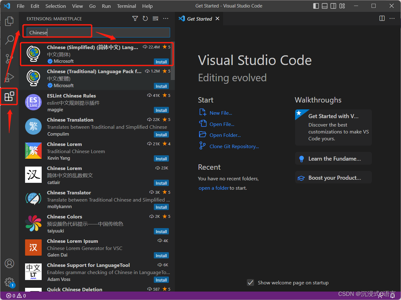Open the Accounts menu icon
The width and height of the screenshot is (401, 300).
pos(9,263)
